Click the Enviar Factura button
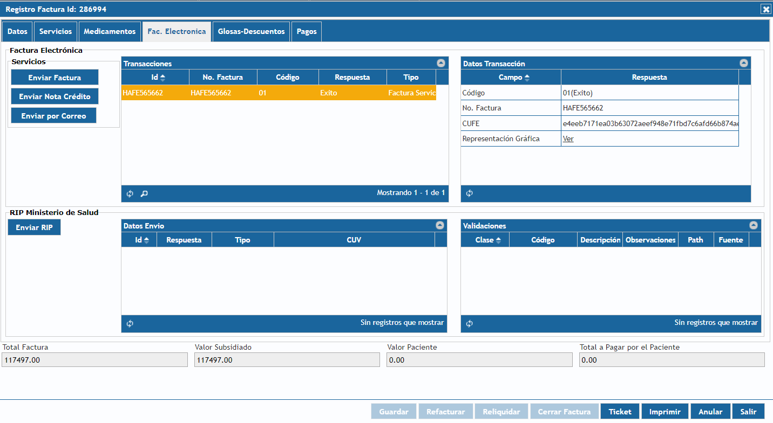 tap(55, 78)
